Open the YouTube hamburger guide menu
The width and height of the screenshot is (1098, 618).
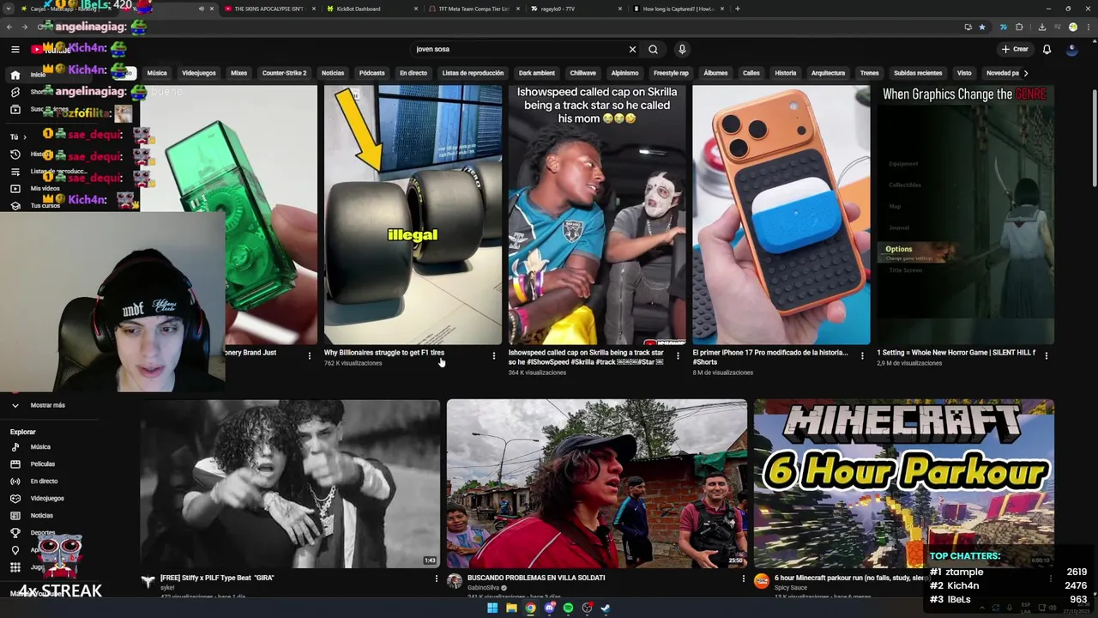tap(15, 49)
